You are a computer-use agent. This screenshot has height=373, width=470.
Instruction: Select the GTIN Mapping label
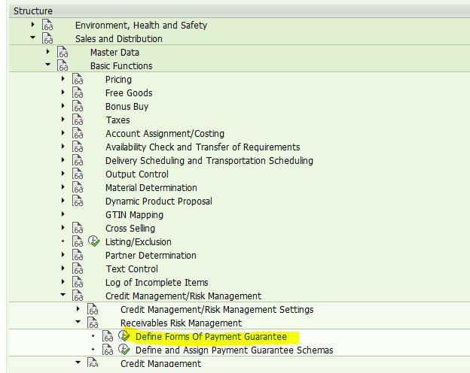click(134, 214)
